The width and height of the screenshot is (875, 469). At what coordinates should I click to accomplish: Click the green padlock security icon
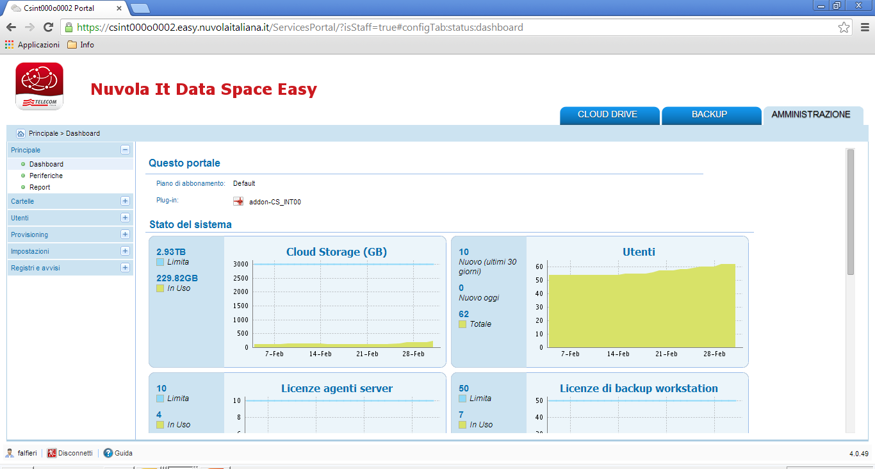[x=69, y=28]
